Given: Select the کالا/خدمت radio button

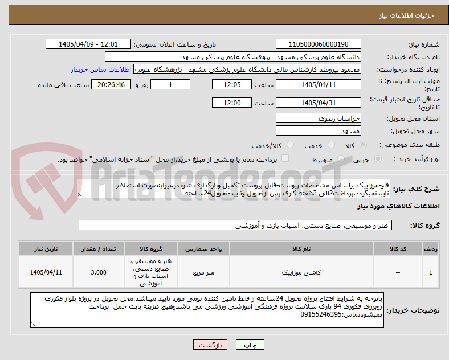Looking at the screenshot, I should tap(291, 145).
